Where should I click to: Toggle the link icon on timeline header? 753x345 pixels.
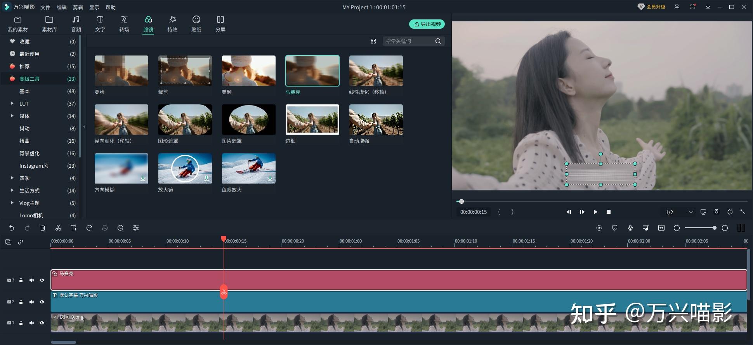pyautogui.click(x=21, y=242)
